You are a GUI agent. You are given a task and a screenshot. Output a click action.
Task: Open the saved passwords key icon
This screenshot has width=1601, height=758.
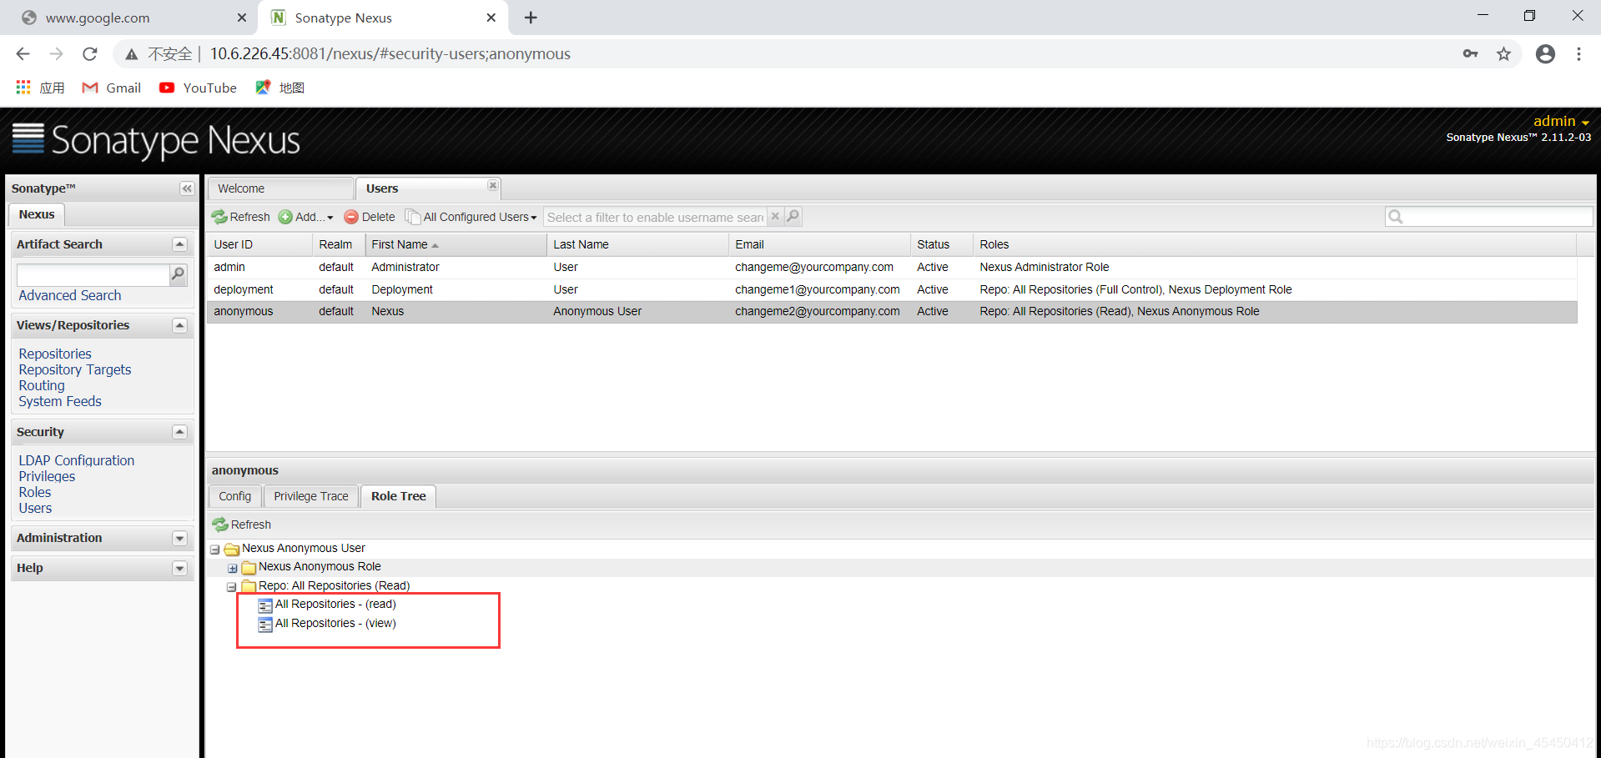click(x=1470, y=54)
